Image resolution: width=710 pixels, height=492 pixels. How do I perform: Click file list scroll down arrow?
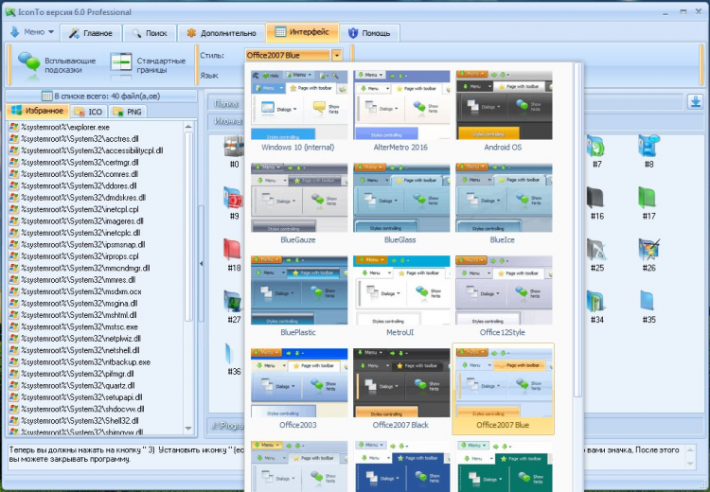[x=188, y=429]
